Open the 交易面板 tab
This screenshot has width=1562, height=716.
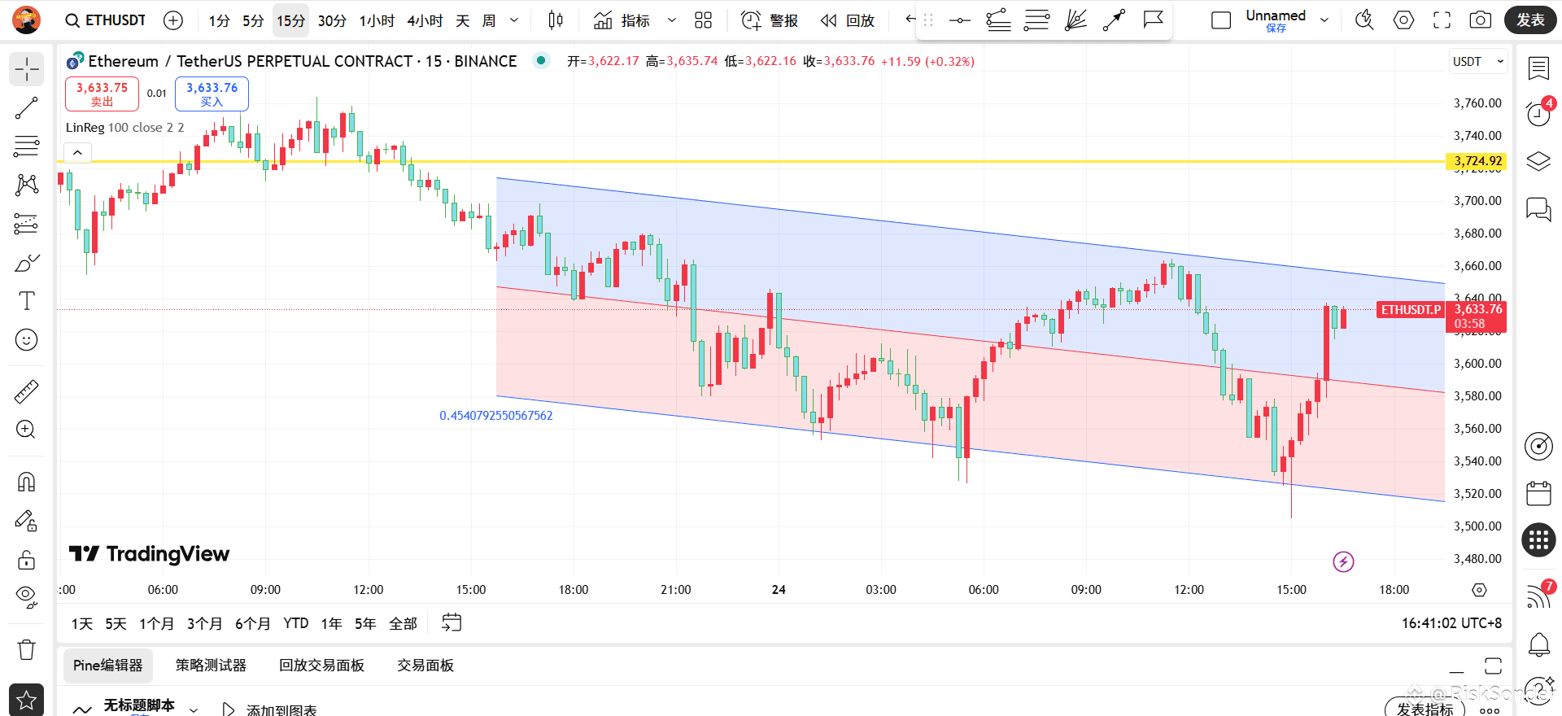pos(425,666)
